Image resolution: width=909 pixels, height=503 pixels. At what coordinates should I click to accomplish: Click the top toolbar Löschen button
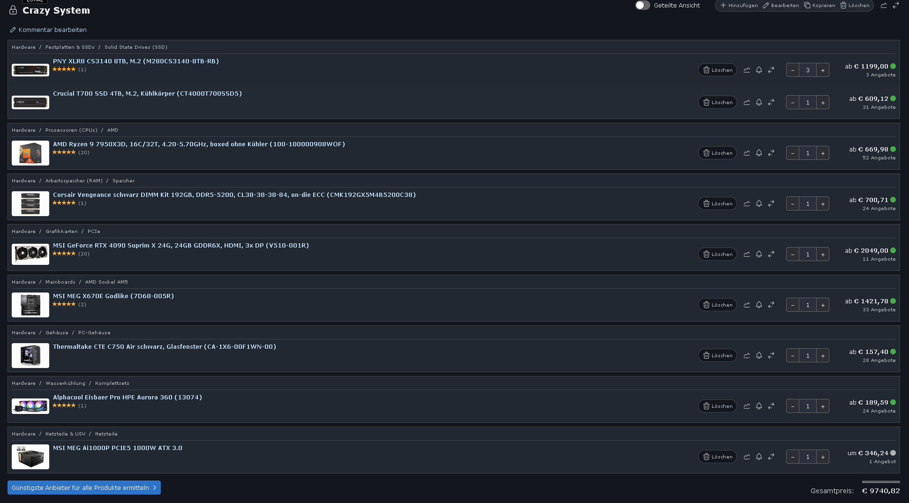pos(855,6)
